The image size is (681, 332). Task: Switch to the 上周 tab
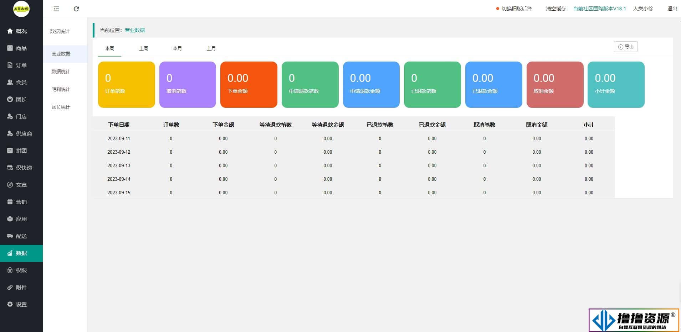pos(144,48)
